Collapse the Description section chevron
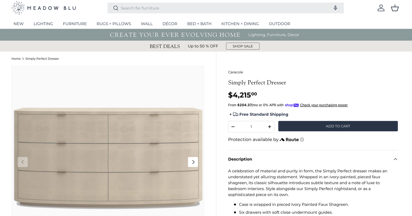The image size is (412, 216). tap(395, 159)
